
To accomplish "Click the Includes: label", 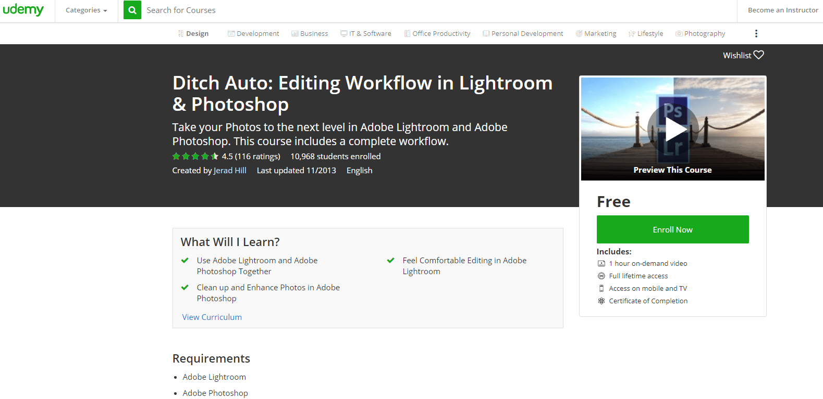I will click(614, 252).
